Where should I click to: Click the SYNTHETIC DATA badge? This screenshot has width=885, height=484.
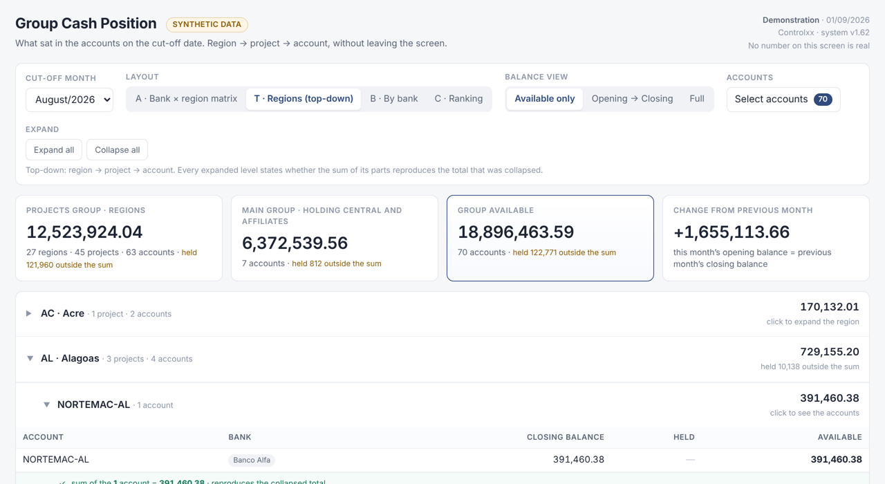207,24
